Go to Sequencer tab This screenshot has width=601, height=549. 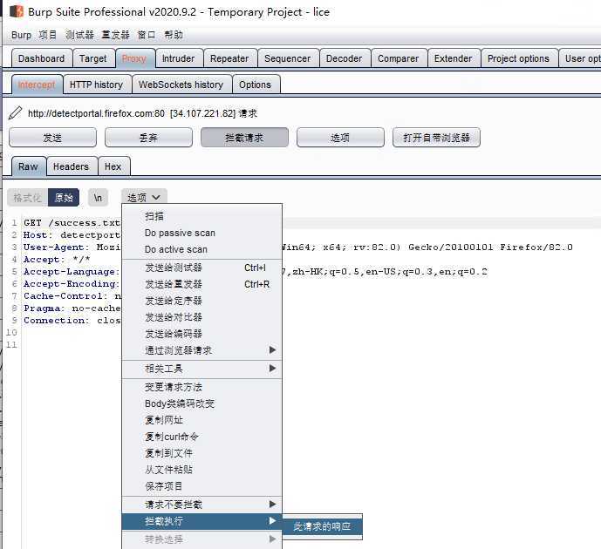[x=288, y=58]
